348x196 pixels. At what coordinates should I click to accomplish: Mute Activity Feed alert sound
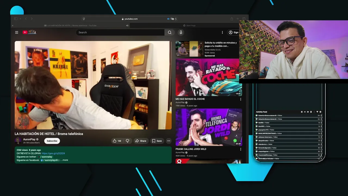305,112
